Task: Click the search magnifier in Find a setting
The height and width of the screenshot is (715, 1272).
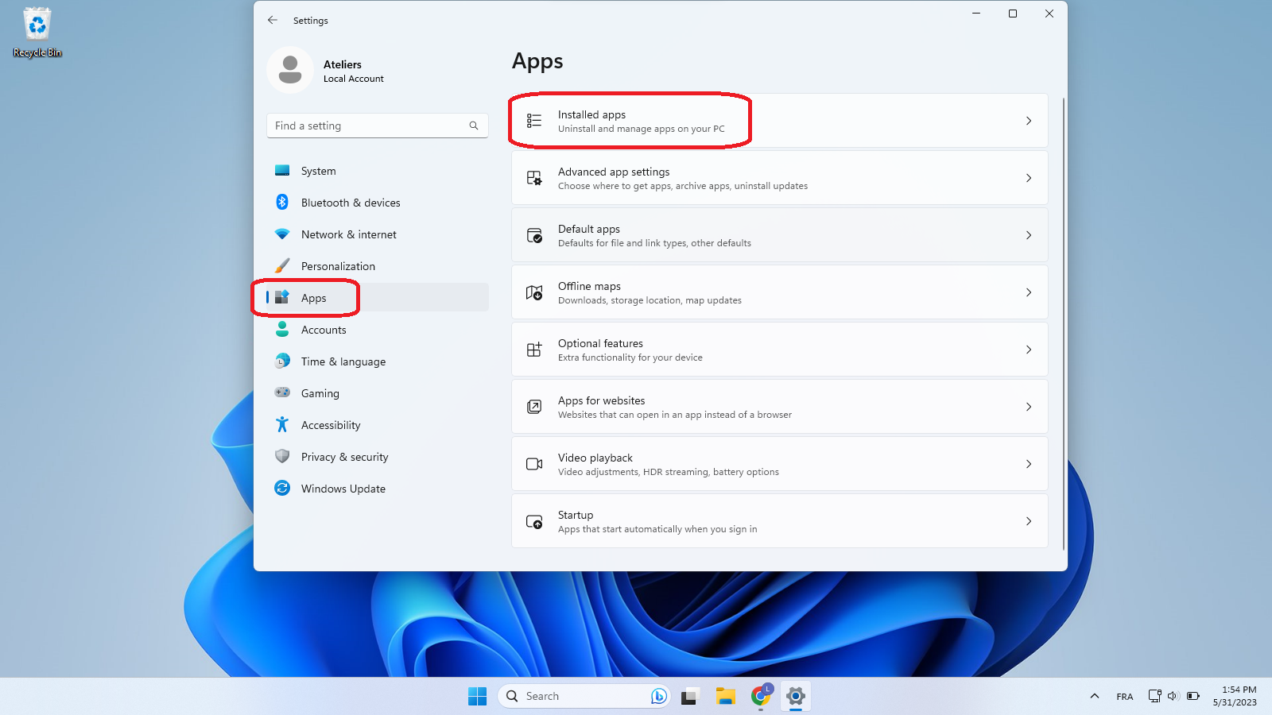Action: click(473, 126)
